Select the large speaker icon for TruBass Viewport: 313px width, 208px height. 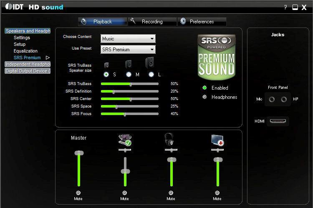click(x=150, y=63)
